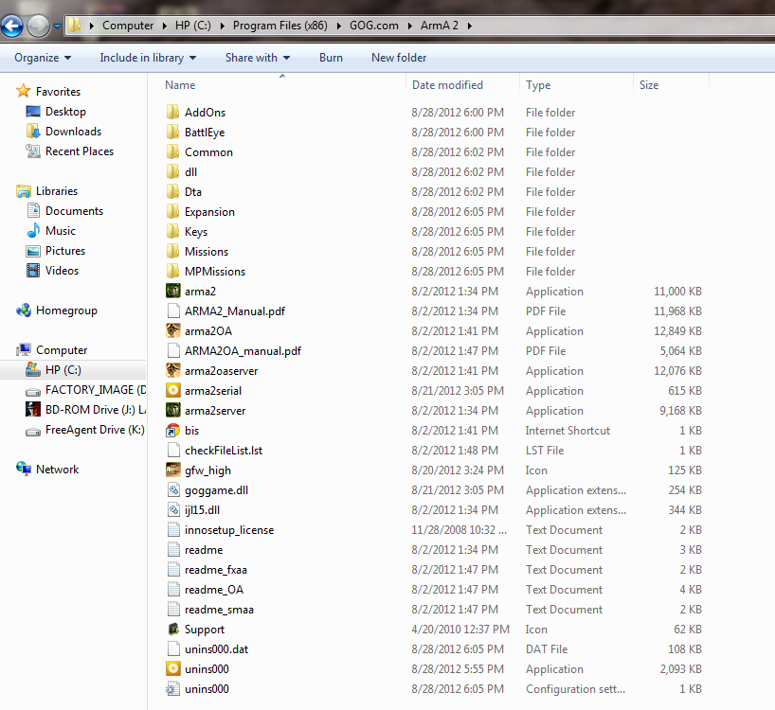Select Downloads in Favorites sidebar
Viewport: 775px width, 710px height.
(x=73, y=132)
